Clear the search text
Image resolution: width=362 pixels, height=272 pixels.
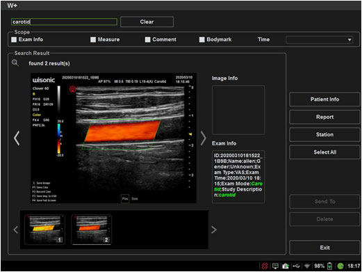click(x=147, y=22)
